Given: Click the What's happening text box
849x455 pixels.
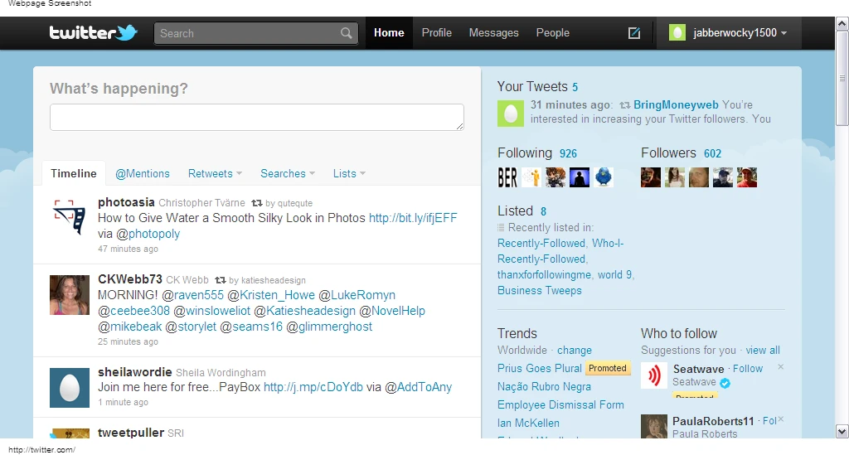Looking at the screenshot, I should tap(257, 117).
